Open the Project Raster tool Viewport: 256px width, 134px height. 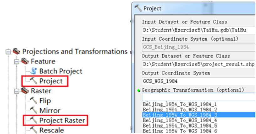pyautogui.click(x=62, y=120)
